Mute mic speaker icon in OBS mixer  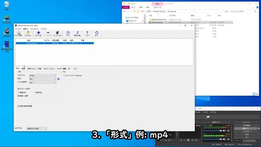coord(224,139)
